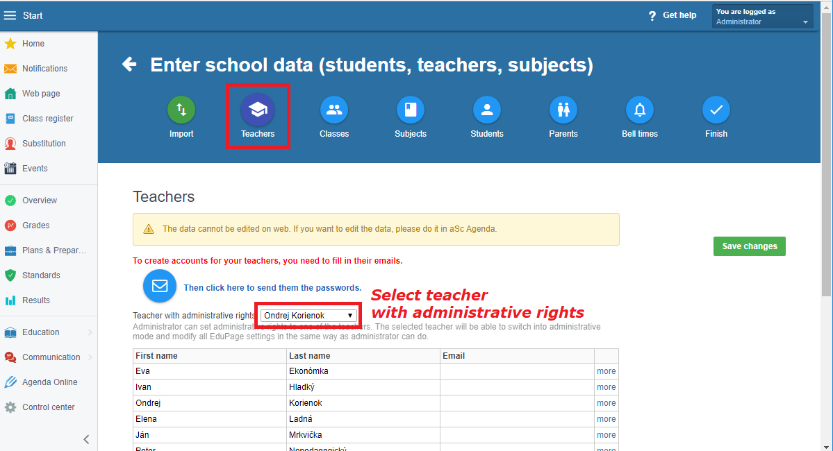Open the Class register icon
The height and width of the screenshot is (451, 833).
click(x=10, y=119)
